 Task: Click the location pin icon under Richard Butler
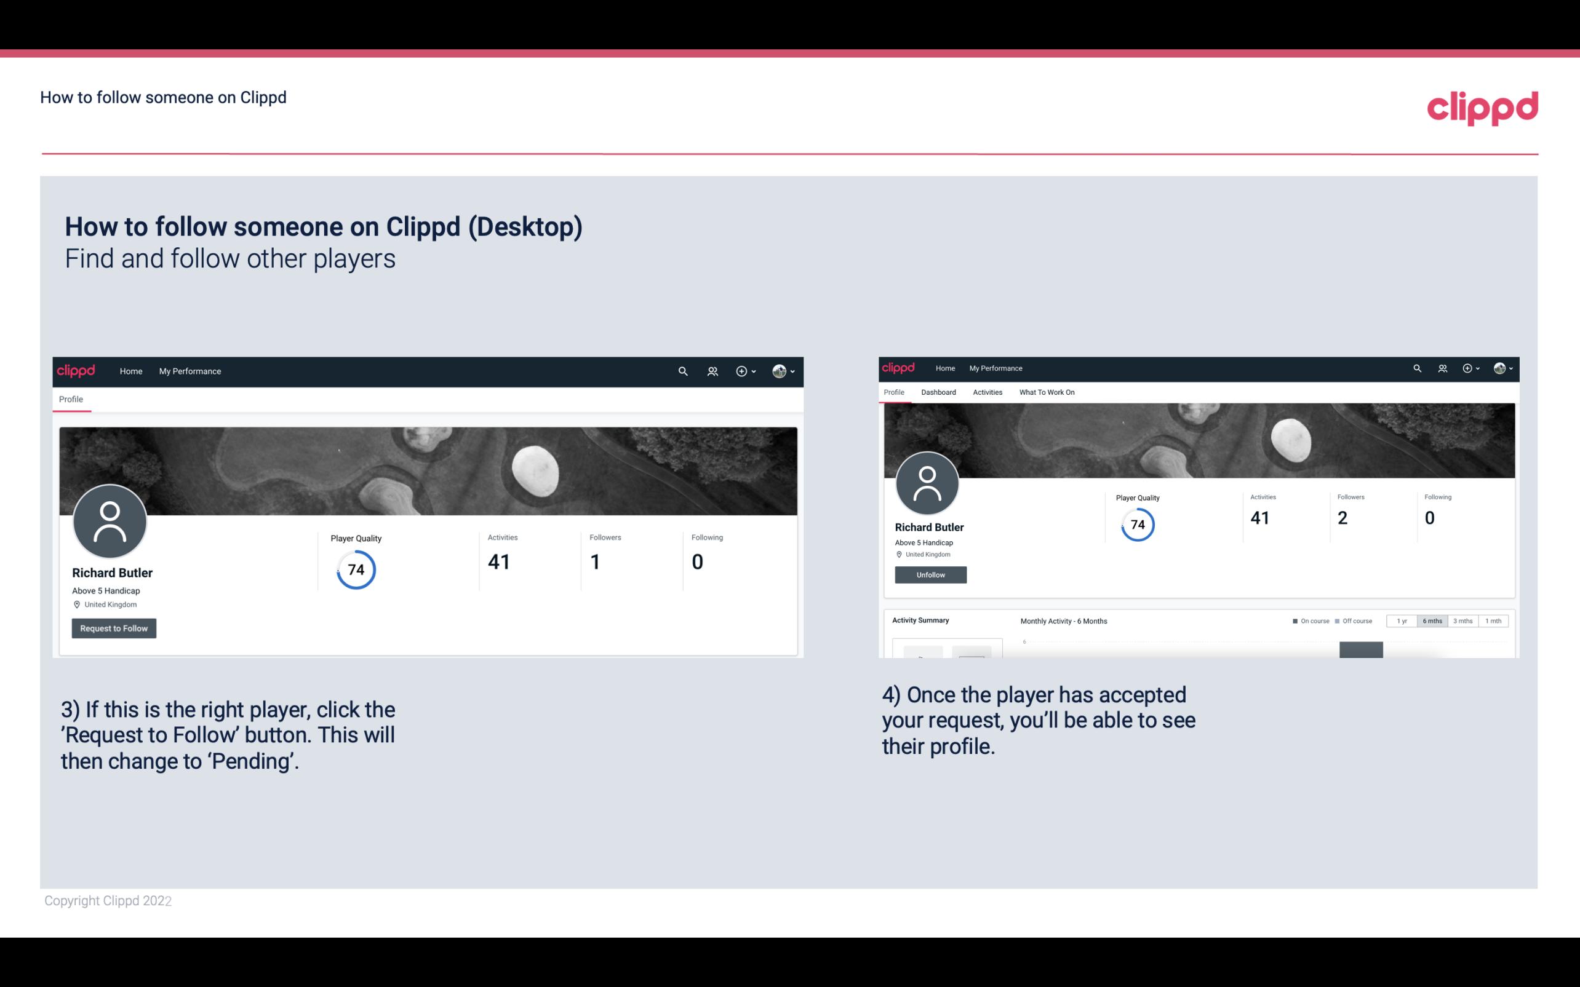pyautogui.click(x=76, y=604)
